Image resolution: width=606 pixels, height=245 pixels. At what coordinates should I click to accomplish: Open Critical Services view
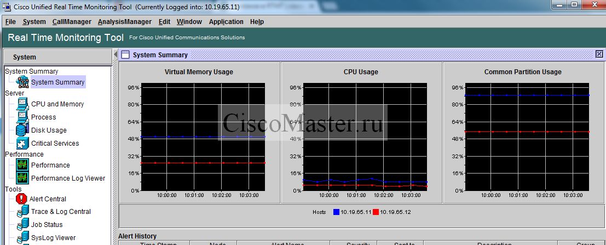point(55,144)
